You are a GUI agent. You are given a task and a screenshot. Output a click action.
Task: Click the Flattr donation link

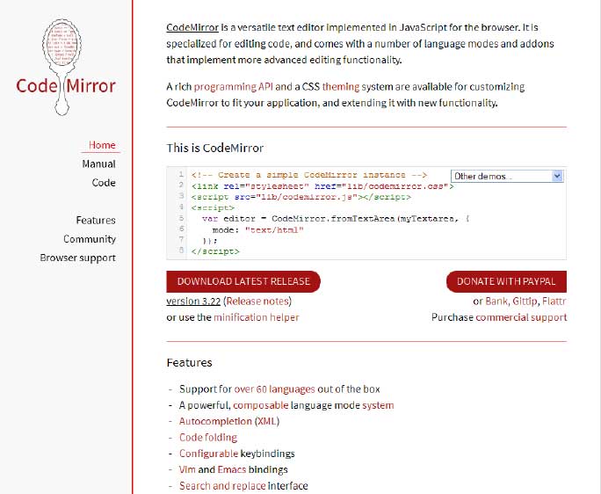(554, 301)
